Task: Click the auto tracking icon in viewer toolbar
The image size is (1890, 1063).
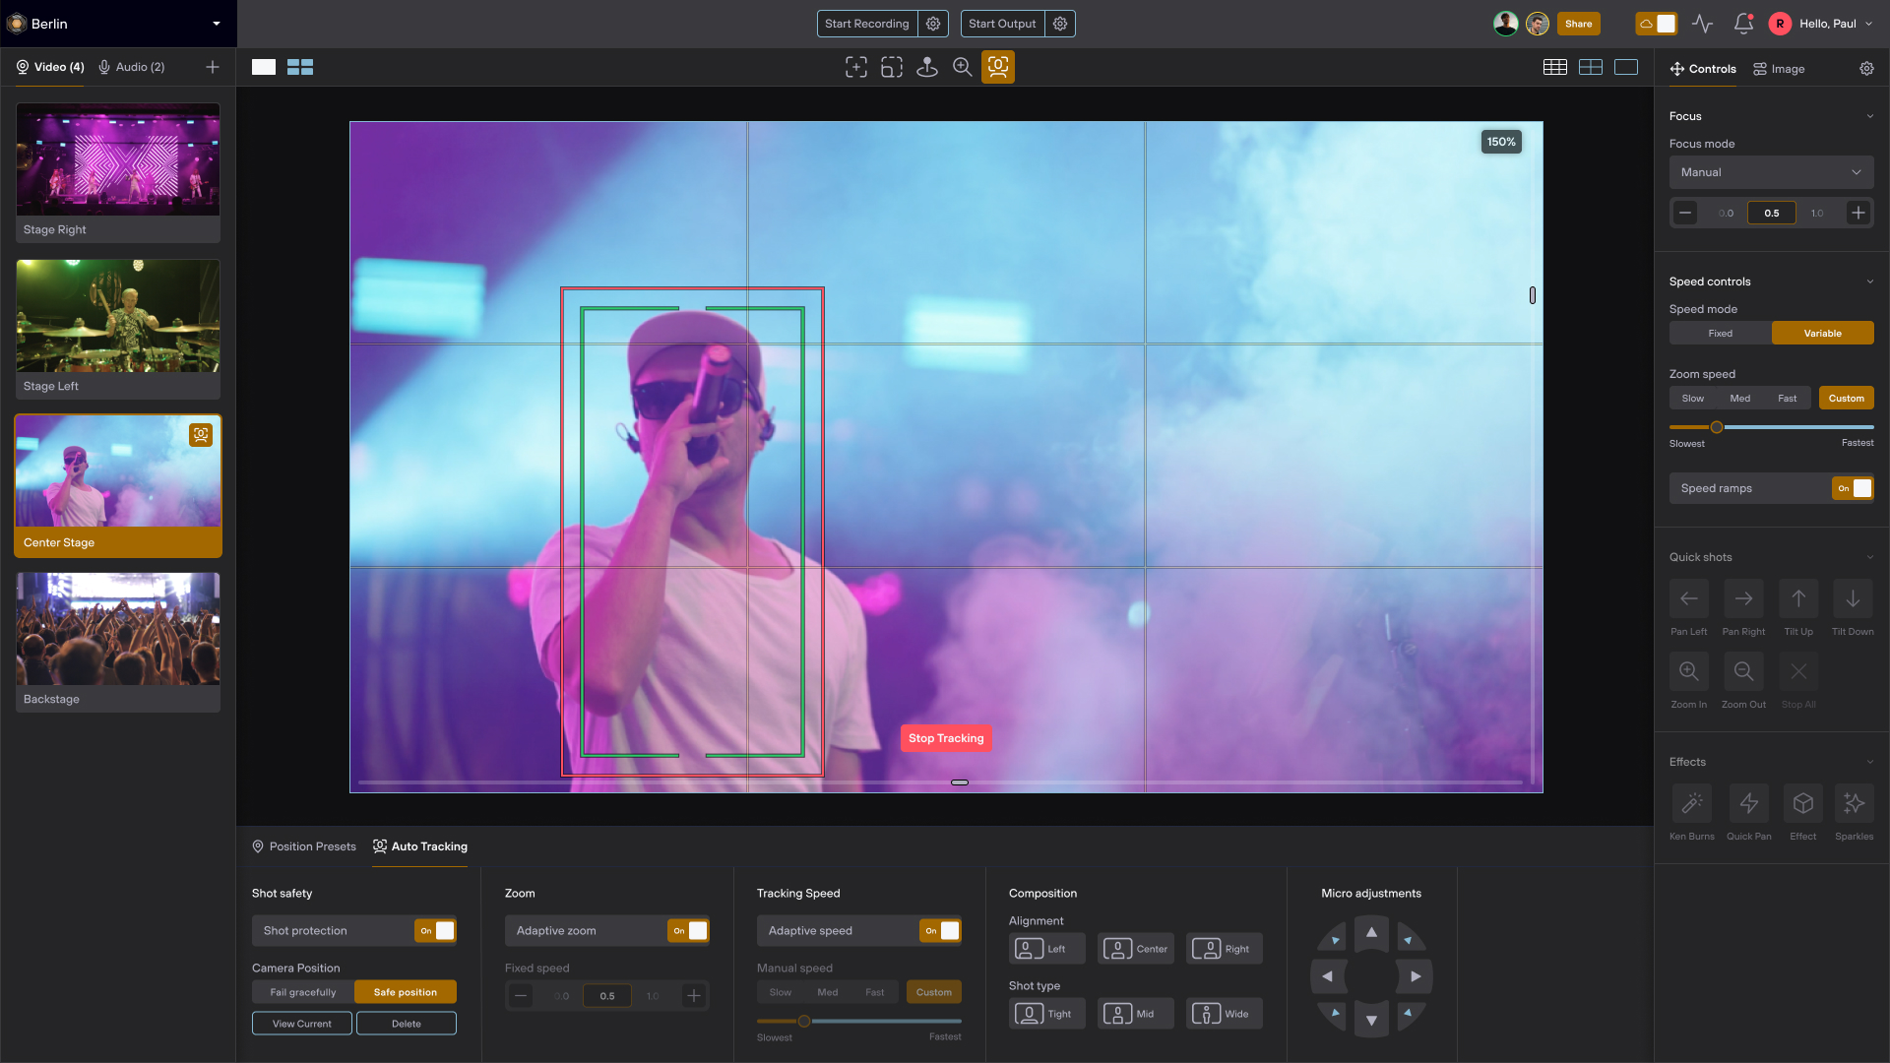Action: pos(997,67)
